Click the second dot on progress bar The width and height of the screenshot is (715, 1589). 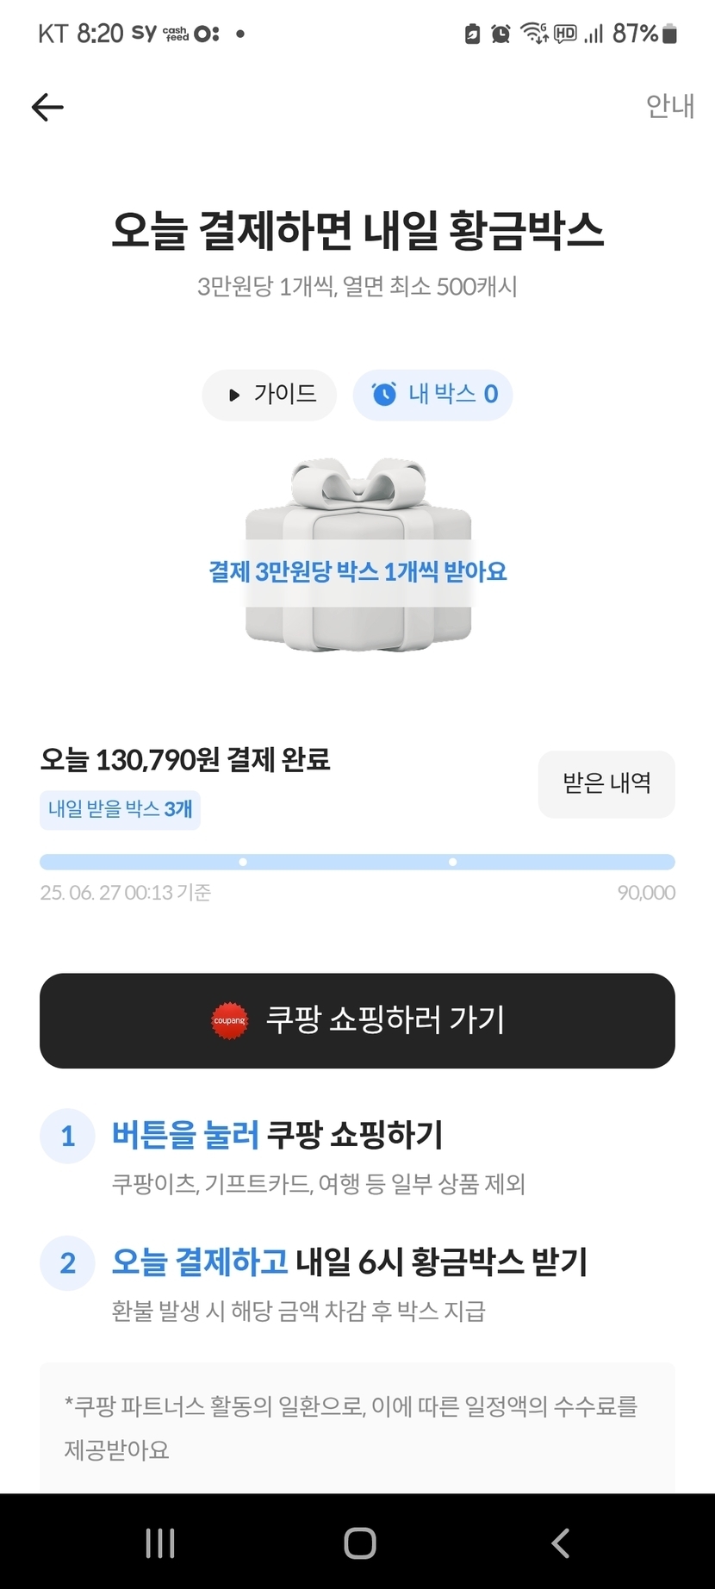click(x=453, y=862)
